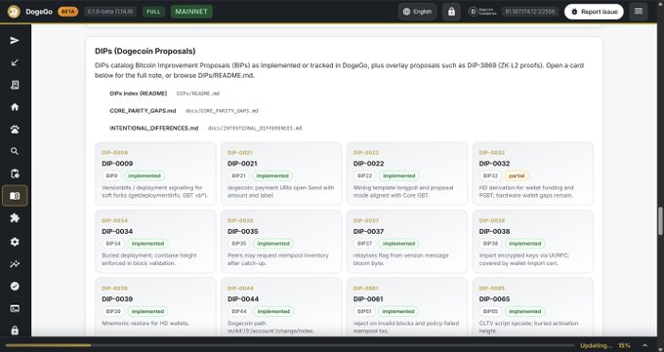Click the partial status badge on DIP-0032
This screenshot has height=352, width=664.
(517, 176)
